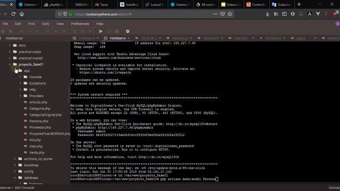340x191 pixels.
Task: Open the Find menu
Action: coord(31,23)
